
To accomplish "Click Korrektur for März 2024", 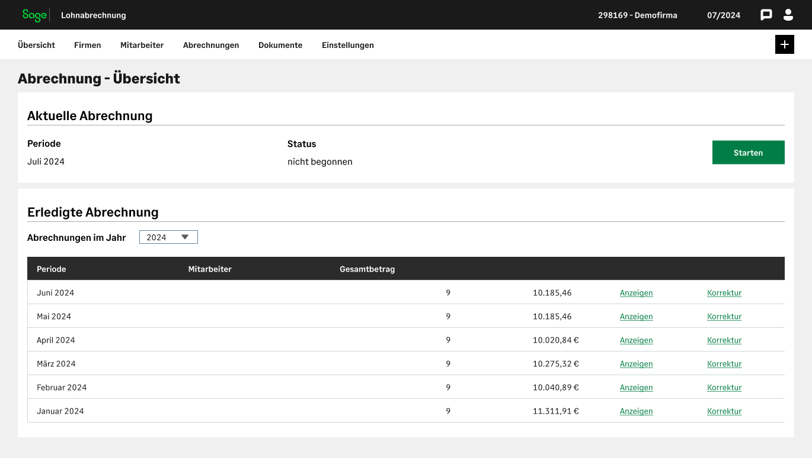I will [x=724, y=364].
